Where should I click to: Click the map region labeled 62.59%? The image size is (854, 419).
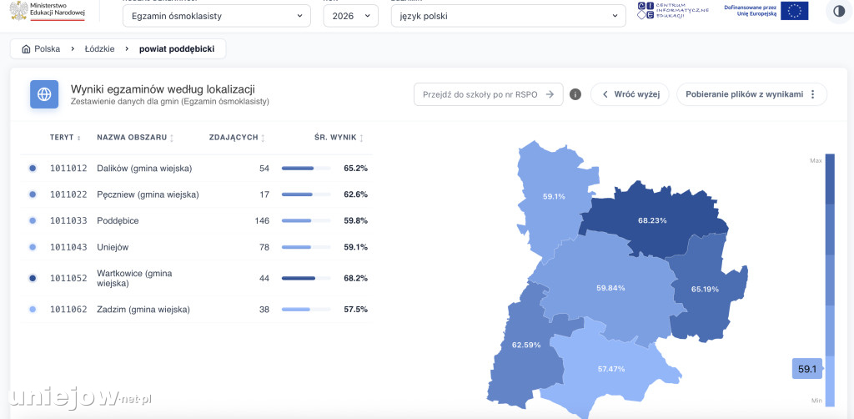(x=526, y=345)
